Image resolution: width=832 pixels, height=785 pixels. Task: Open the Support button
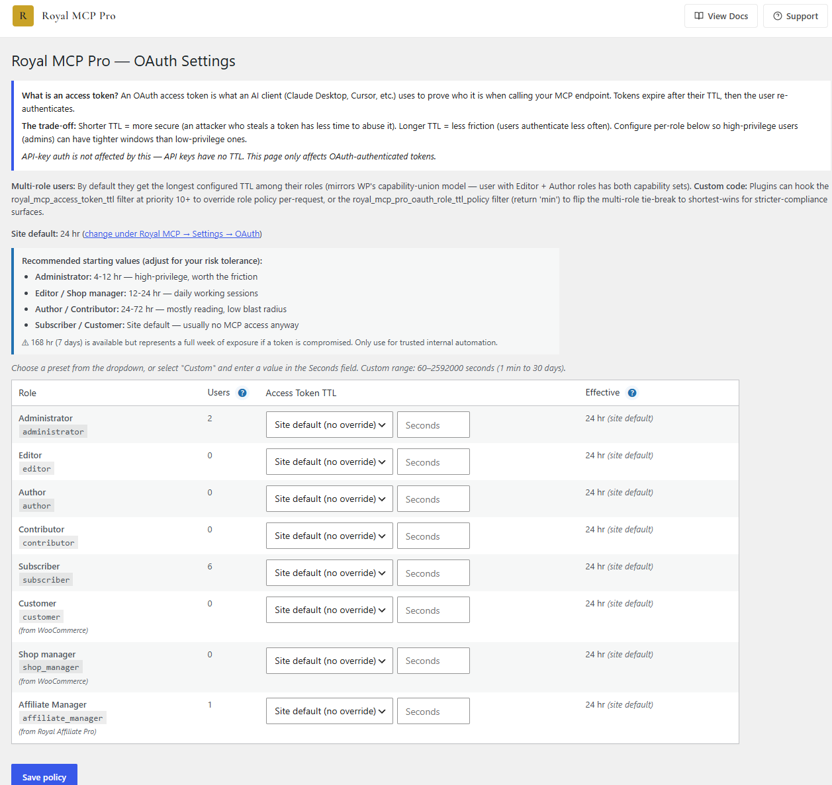point(795,16)
